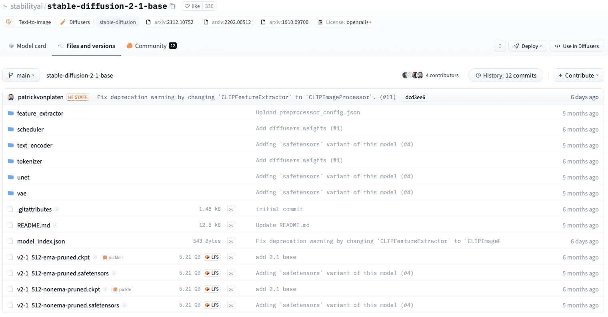Image resolution: width=608 pixels, height=317 pixels.
Task: Click the pickle badge on v2-1_512-ema-pruned.ckpt
Action: click(x=112, y=257)
